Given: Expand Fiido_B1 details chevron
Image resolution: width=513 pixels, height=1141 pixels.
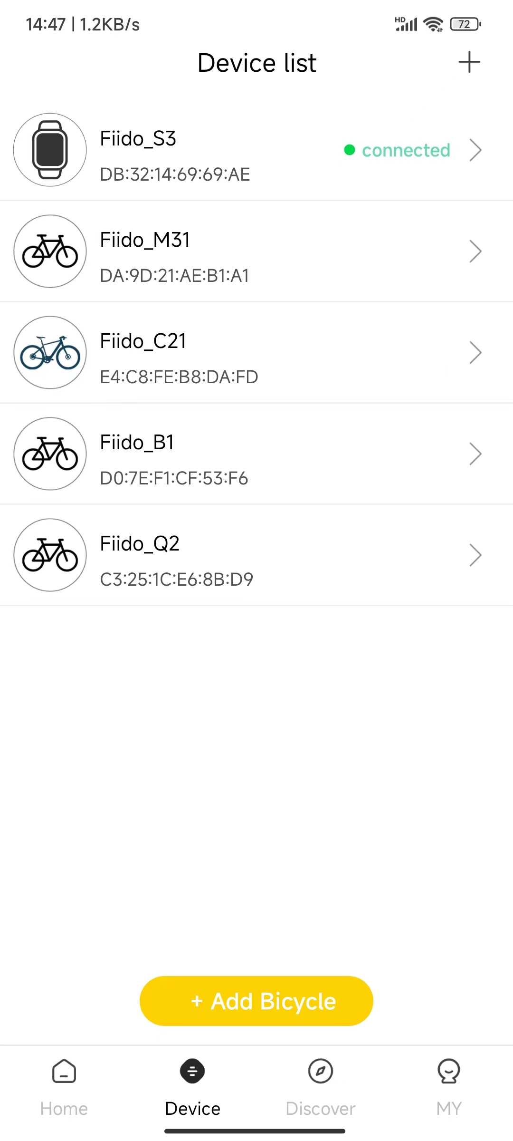Looking at the screenshot, I should click(475, 454).
